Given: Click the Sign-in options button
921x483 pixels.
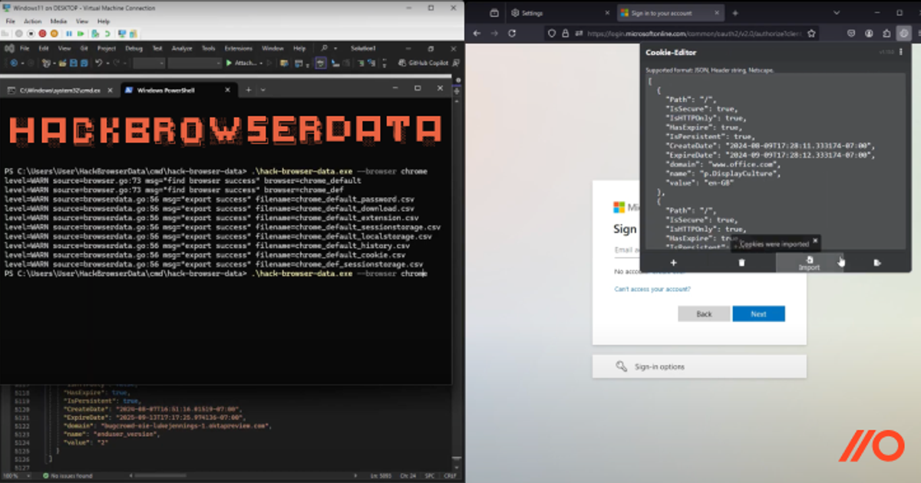Looking at the screenshot, I should (699, 366).
